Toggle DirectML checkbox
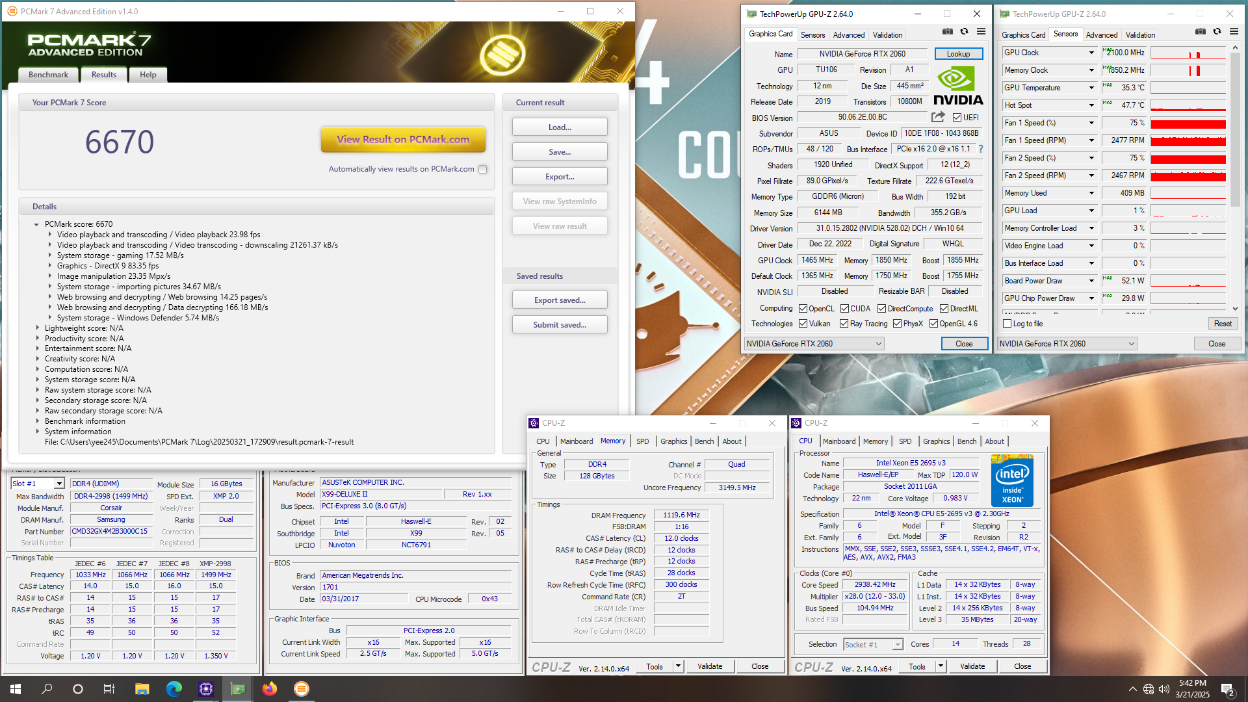 point(944,309)
